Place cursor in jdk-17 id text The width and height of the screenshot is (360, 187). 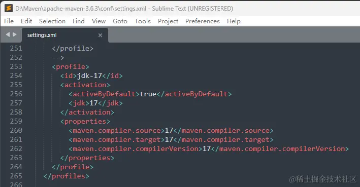point(89,76)
